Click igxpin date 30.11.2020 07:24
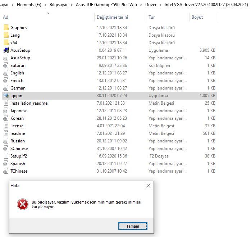 (112, 96)
